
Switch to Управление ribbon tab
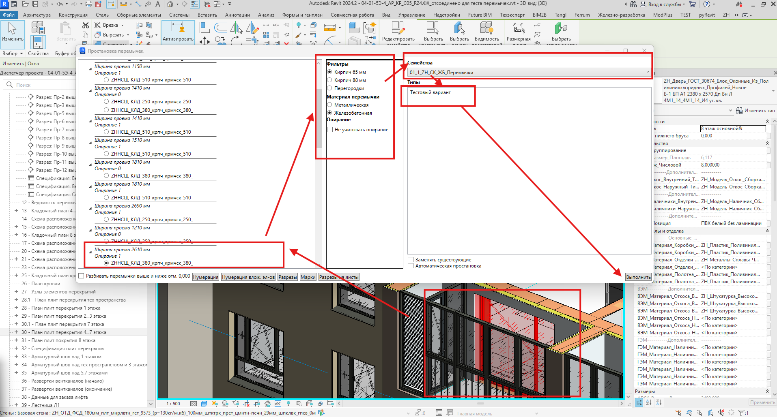tap(412, 15)
